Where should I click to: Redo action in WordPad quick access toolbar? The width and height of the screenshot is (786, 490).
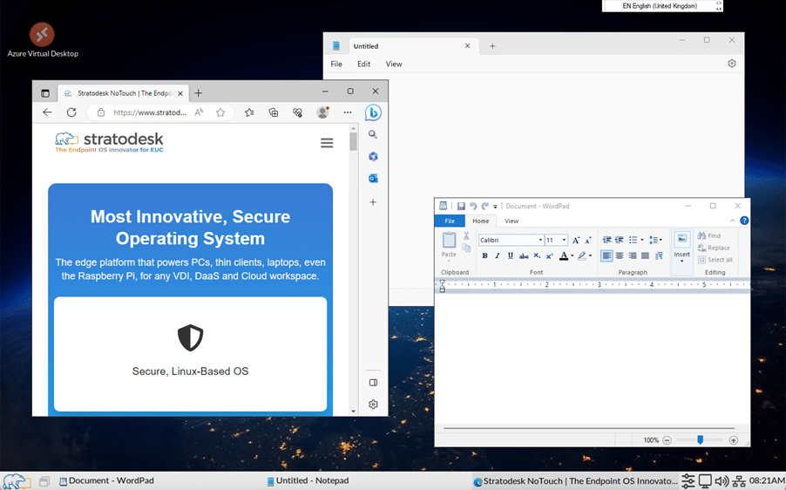[484, 206]
